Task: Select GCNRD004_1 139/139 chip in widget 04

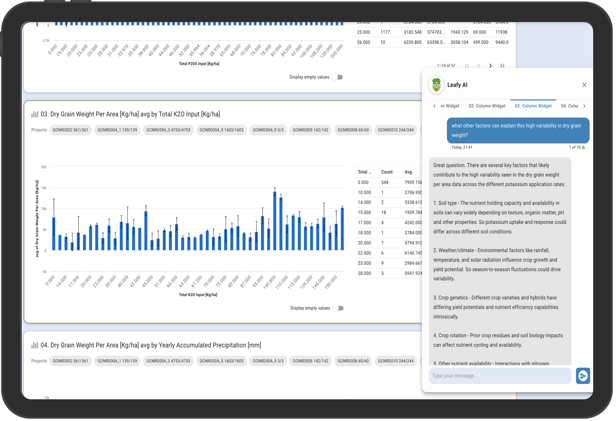Action: click(x=118, y=361)
